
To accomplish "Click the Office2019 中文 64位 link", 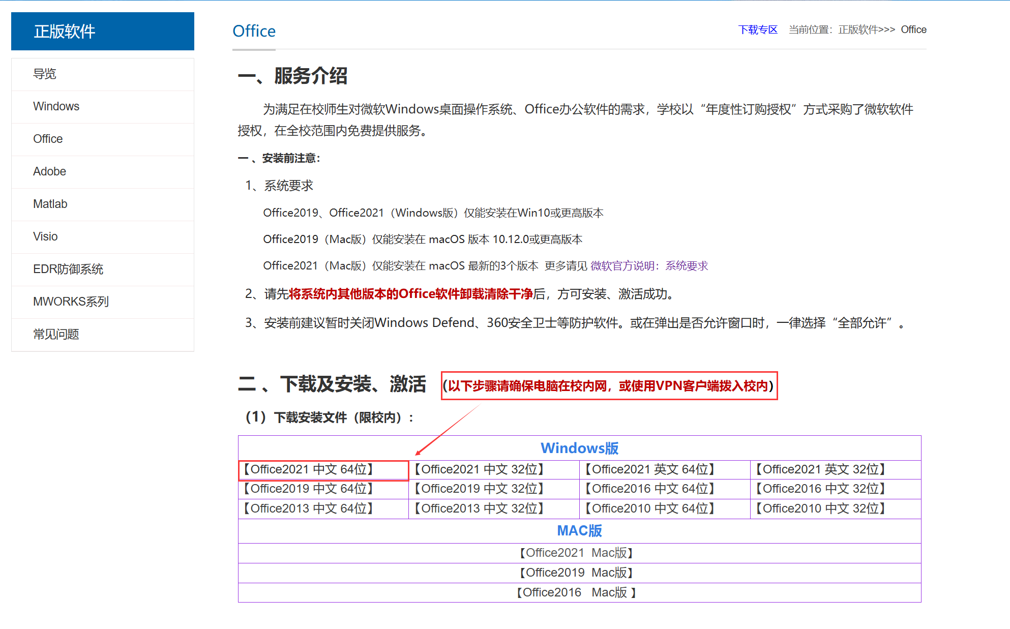I will pyautogui.click(x=308, y=489).
